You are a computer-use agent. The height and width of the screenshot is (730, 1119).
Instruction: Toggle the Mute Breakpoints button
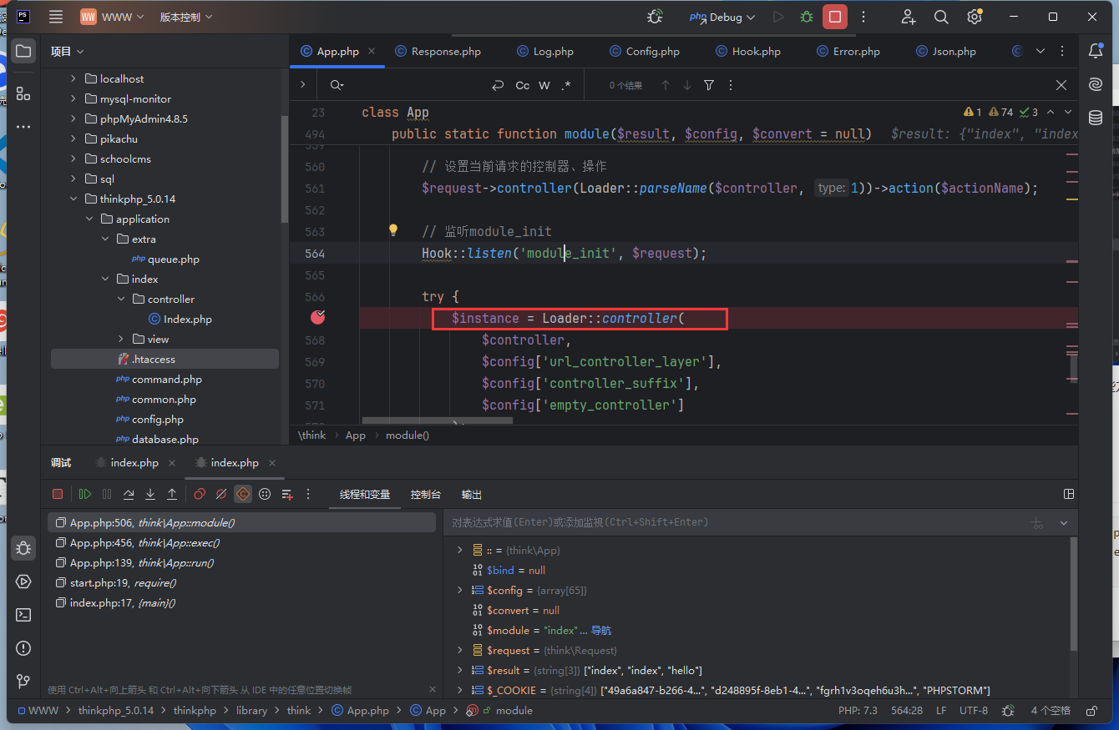pyautogui.click(x=221, y=494)
